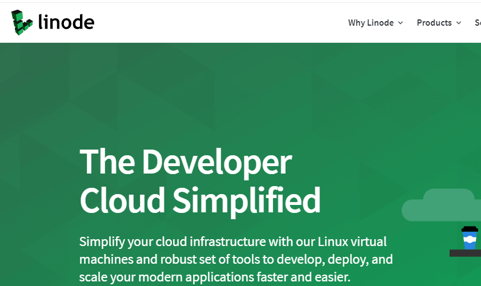Expand the chevron next to Why Linode

point(400,23)
